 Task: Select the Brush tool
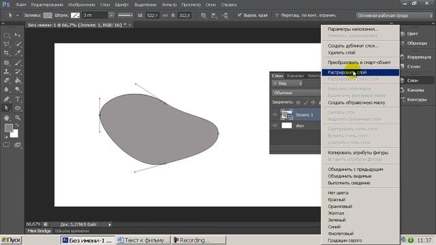(18, 63)
